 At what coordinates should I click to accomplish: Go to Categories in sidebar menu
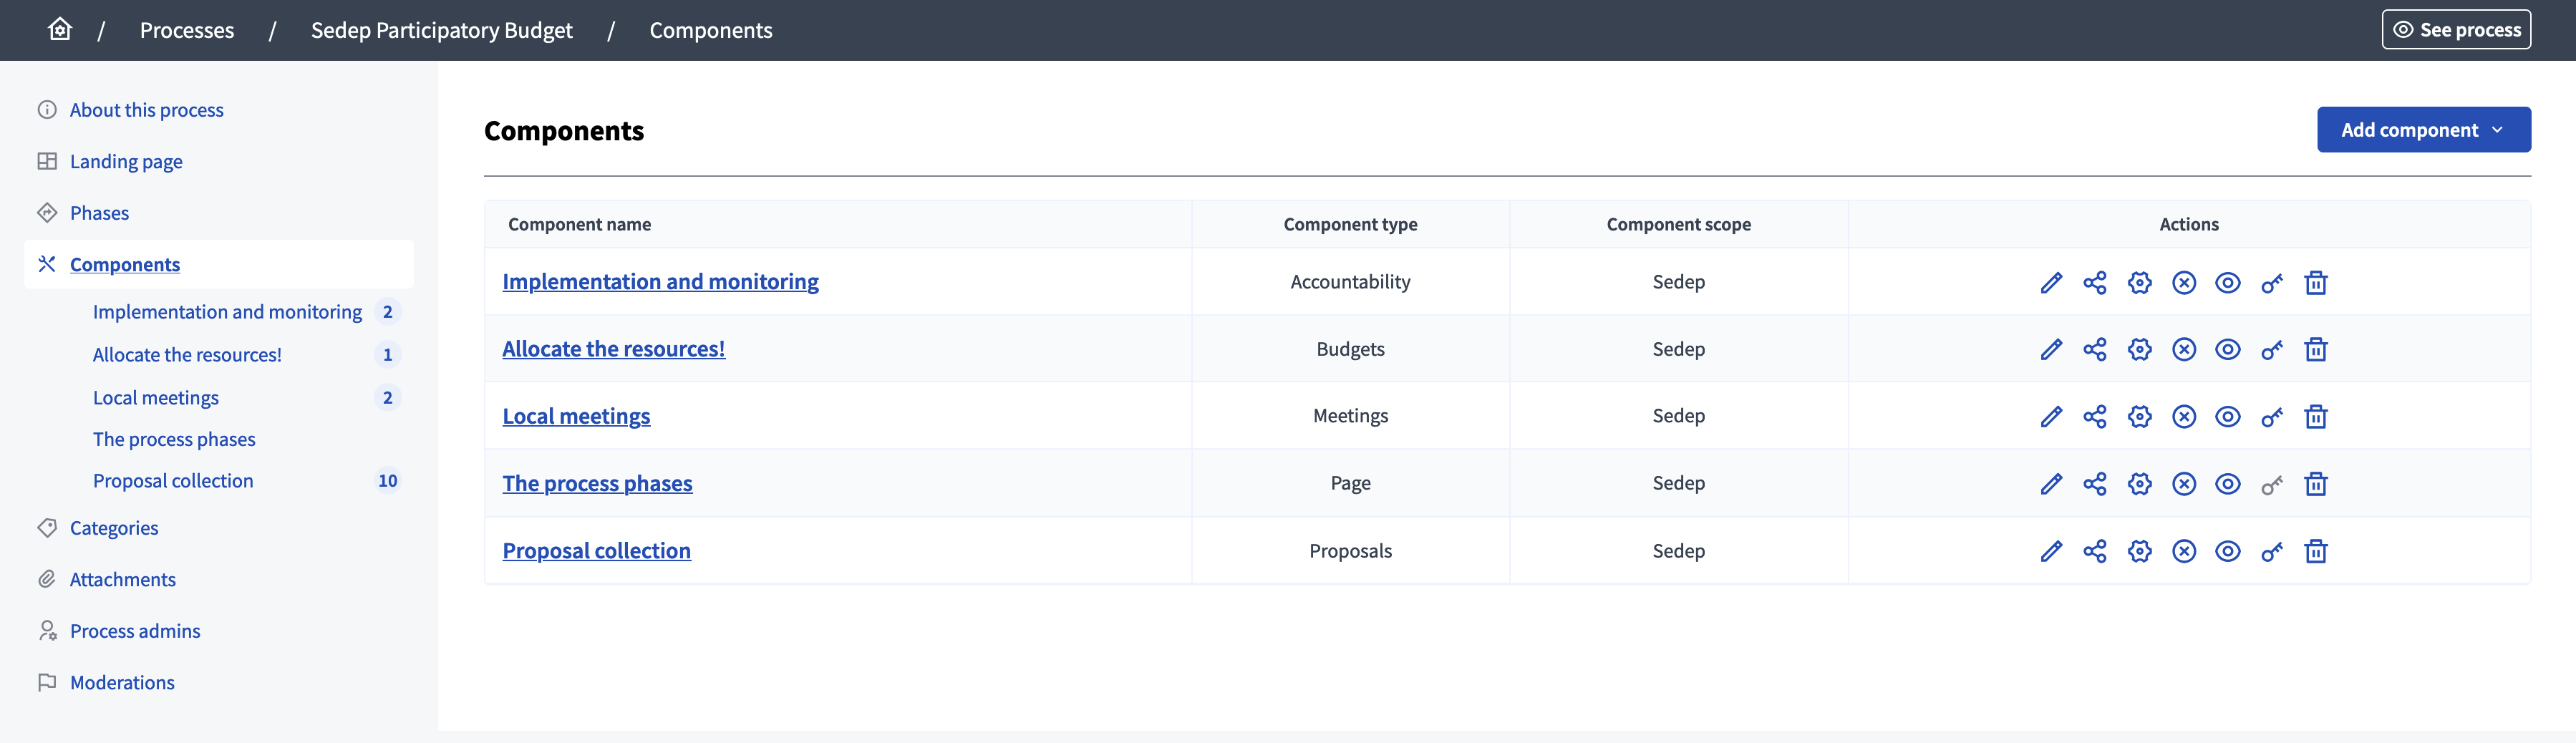[114, 528]
